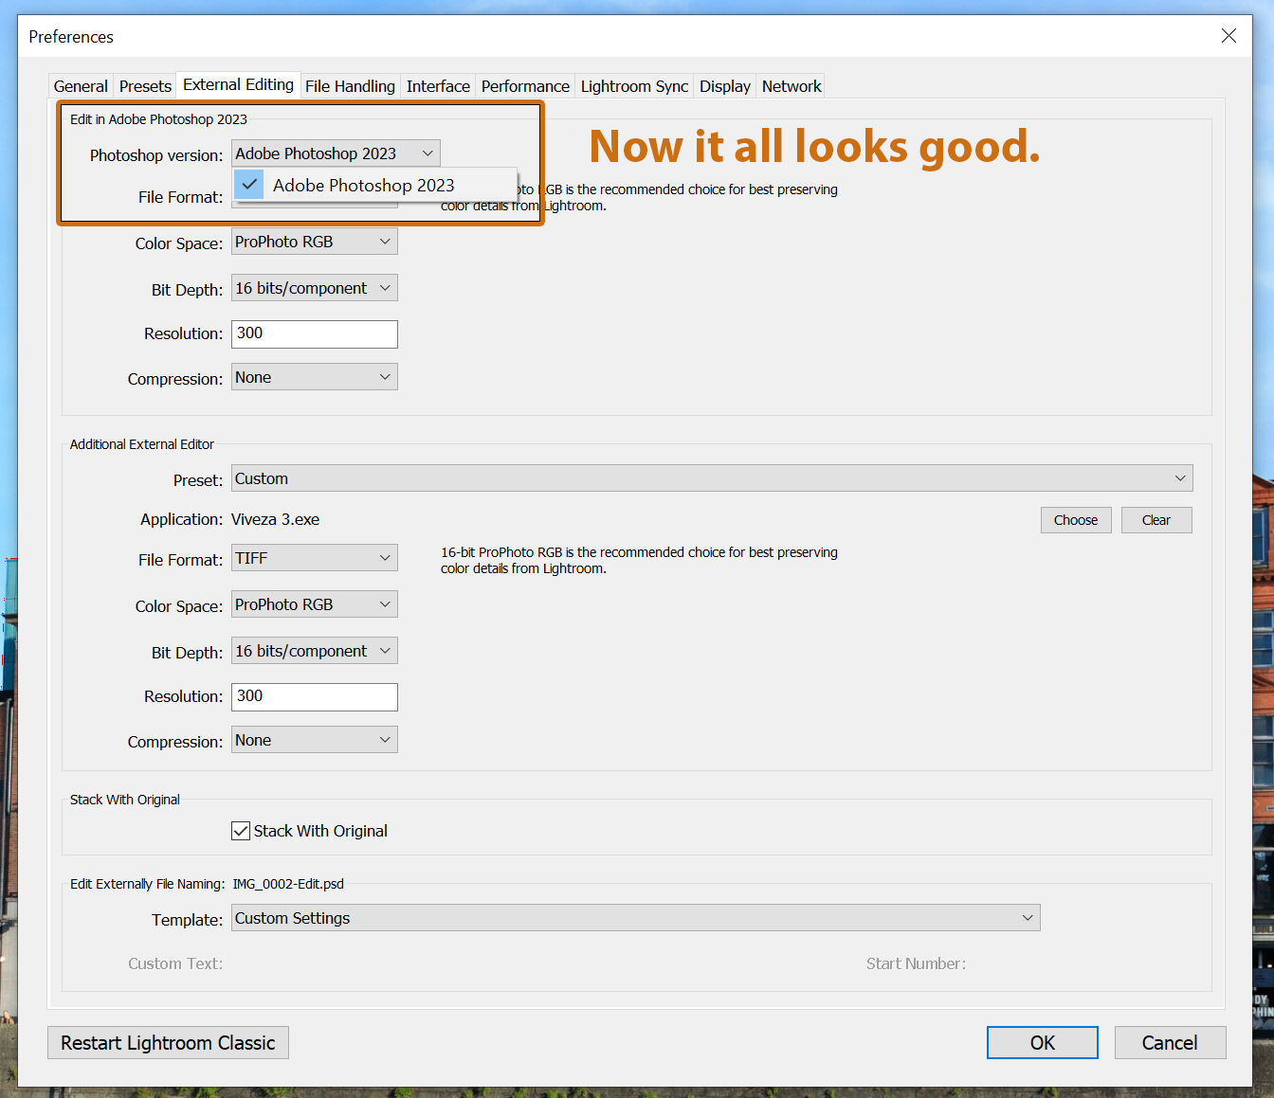The width and height of the screenshot is (1274, 1098).
Task: Click the IMG_0002-Edit.psd file naming example
Action: (288, 884)
